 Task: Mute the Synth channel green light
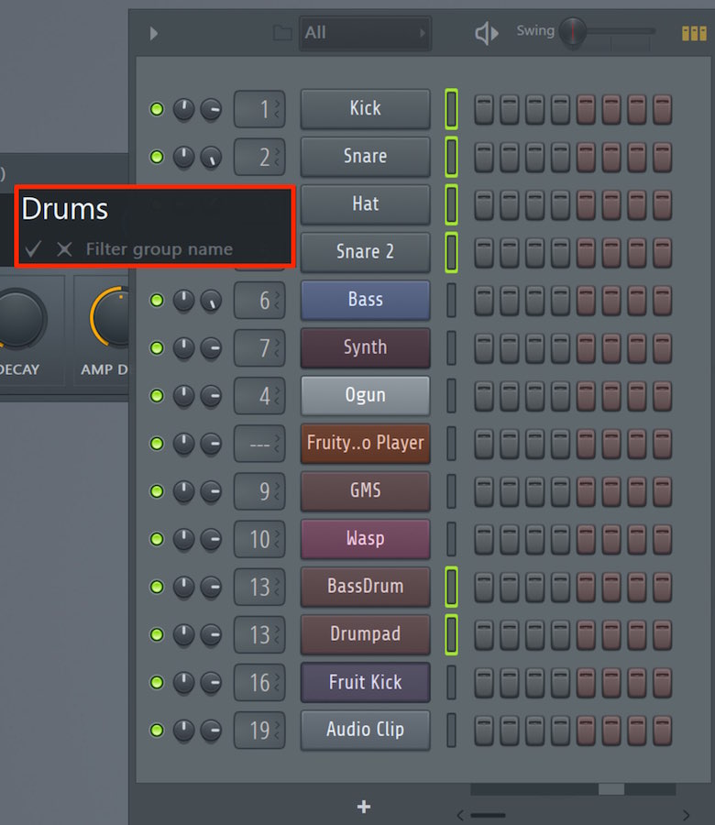point(157,347)
